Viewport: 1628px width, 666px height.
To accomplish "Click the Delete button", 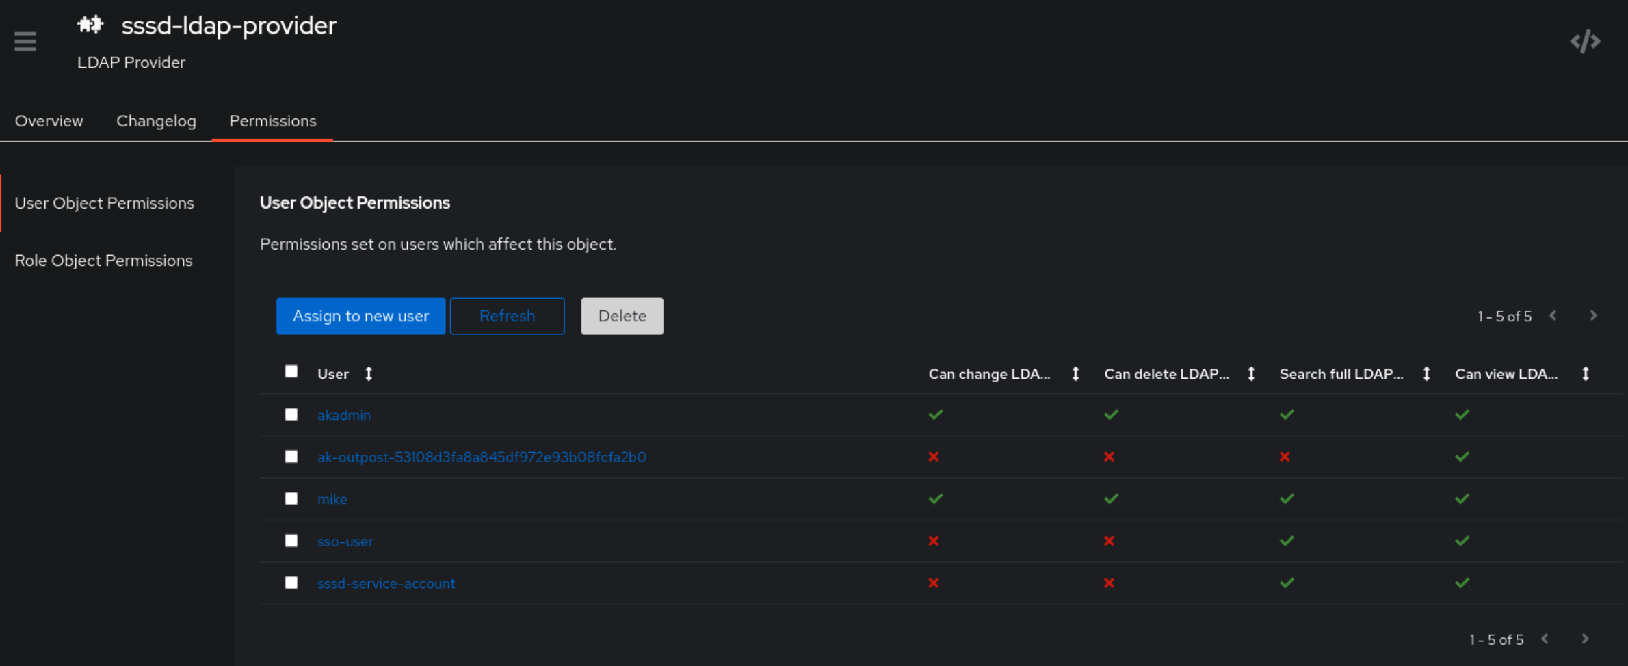I will pyautogui.click(x=622, y=316).
